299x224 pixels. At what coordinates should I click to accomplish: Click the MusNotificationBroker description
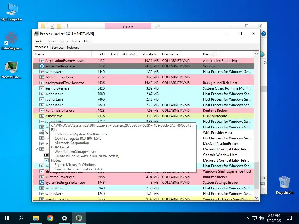click(x=220, y=144)
